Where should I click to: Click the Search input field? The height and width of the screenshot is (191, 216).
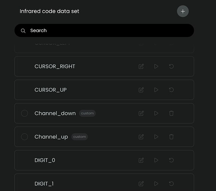click(x=104, y=31)
